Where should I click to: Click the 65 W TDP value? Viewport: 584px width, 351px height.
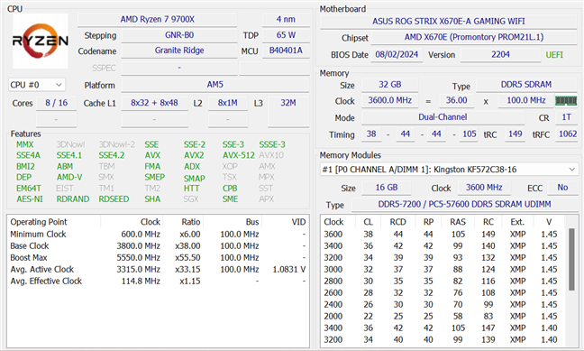tap(286, 35)
